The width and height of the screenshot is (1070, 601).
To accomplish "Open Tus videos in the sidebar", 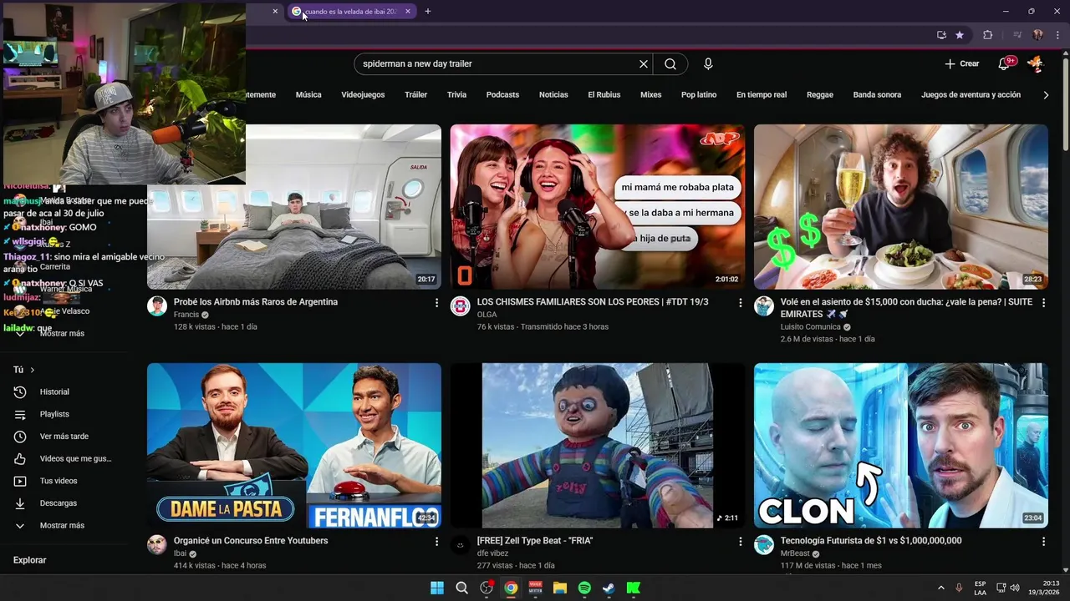I will coord(59,481).
